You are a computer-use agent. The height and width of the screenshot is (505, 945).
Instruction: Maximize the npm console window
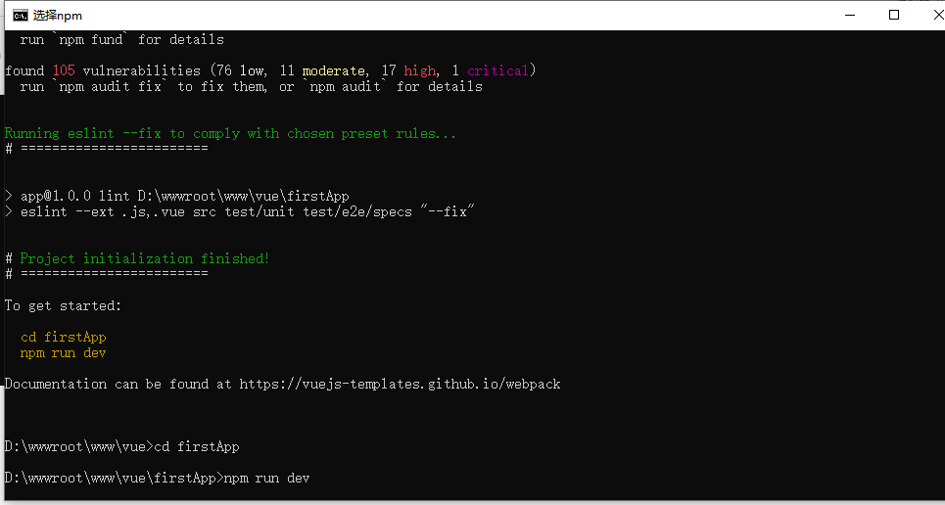pyautogui.click(x=894, y=15)
